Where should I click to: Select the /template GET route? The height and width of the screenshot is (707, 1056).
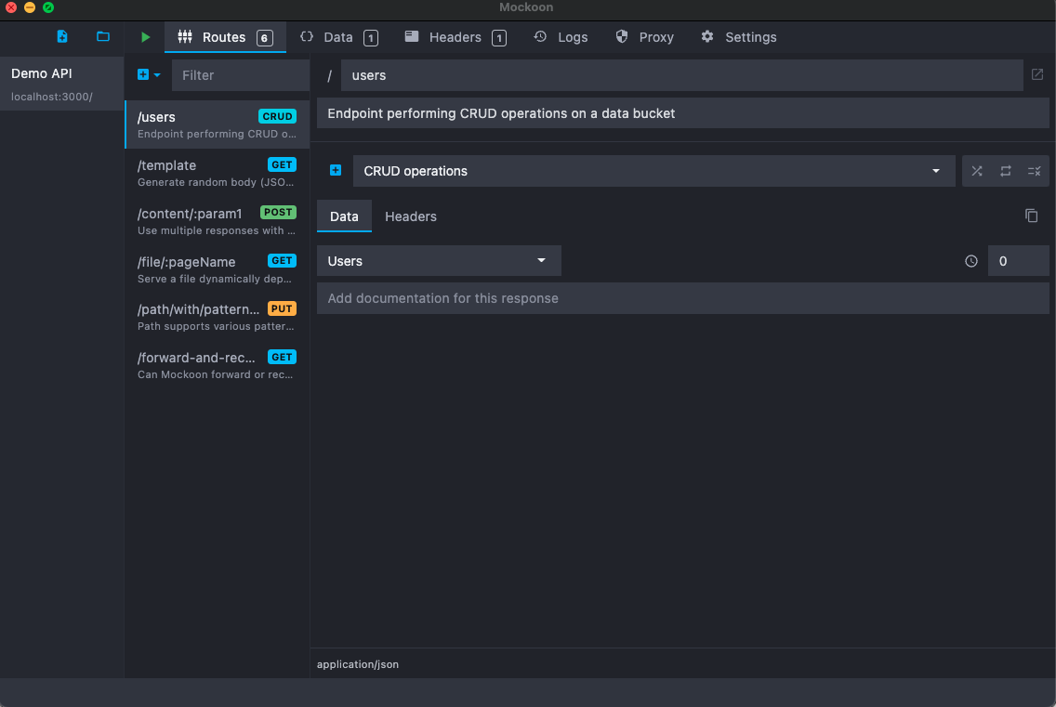217,173
